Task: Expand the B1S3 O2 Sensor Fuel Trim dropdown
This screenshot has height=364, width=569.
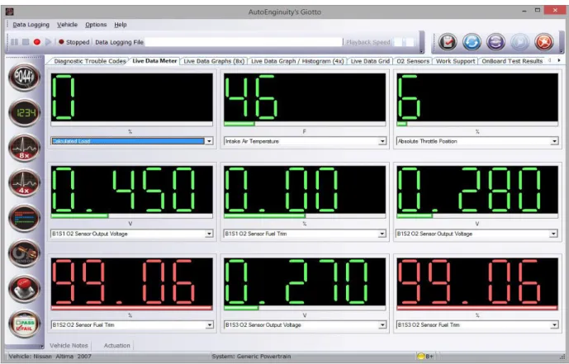Action: coord(554,325)
